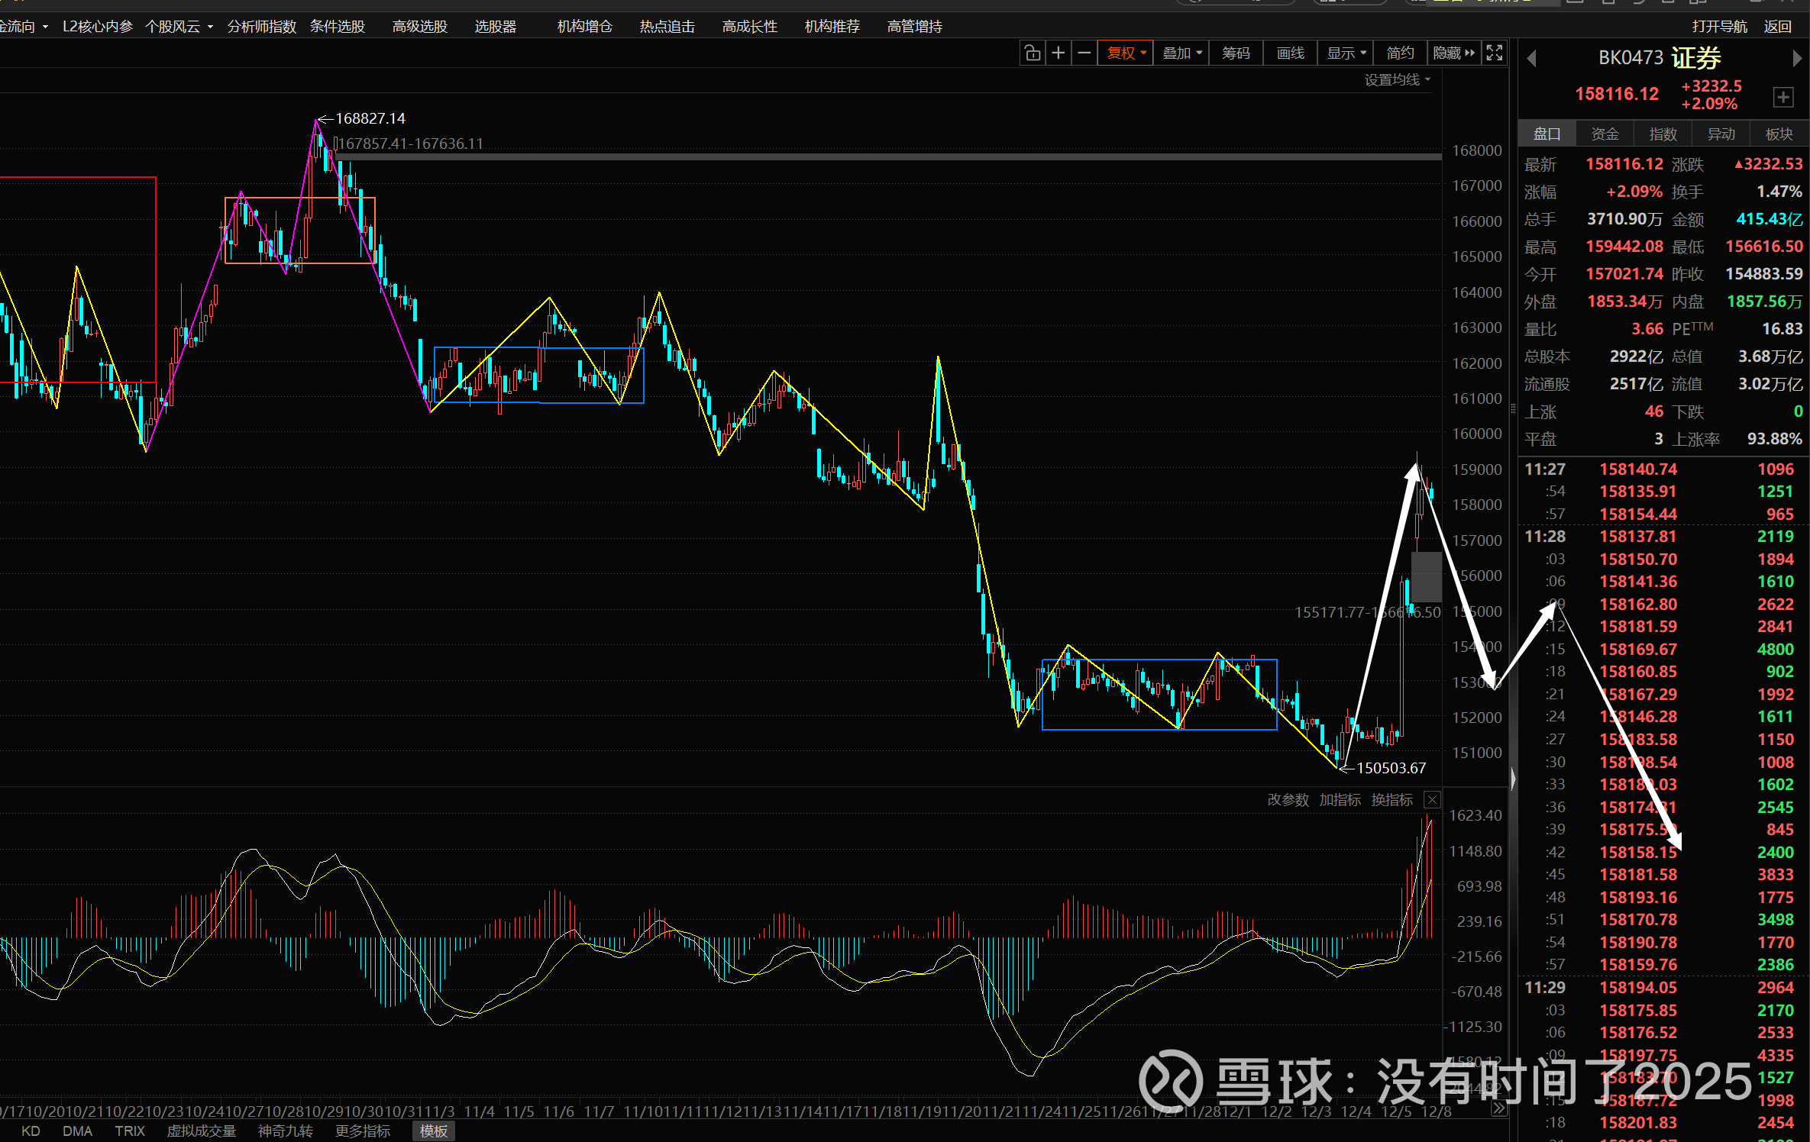Toggle 简约 simple mode
The height and width of the screenshot is (1142, 1810).
pos(1400,53)
